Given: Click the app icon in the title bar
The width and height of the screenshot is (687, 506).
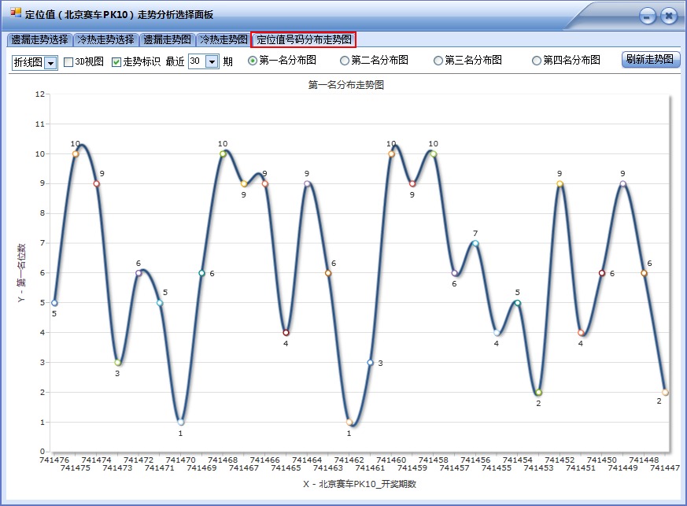Looking at the screenshot, I should tap(16, 13).
